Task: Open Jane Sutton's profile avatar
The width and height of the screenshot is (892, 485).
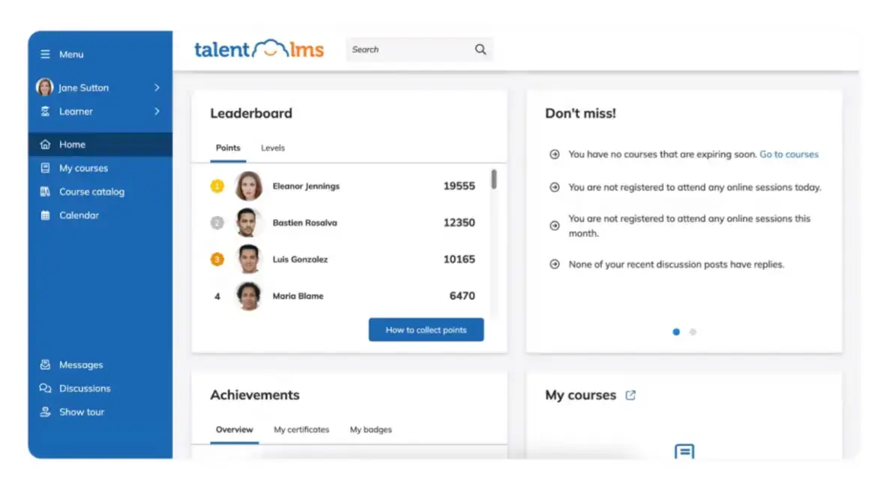Action: pos(44,87)
